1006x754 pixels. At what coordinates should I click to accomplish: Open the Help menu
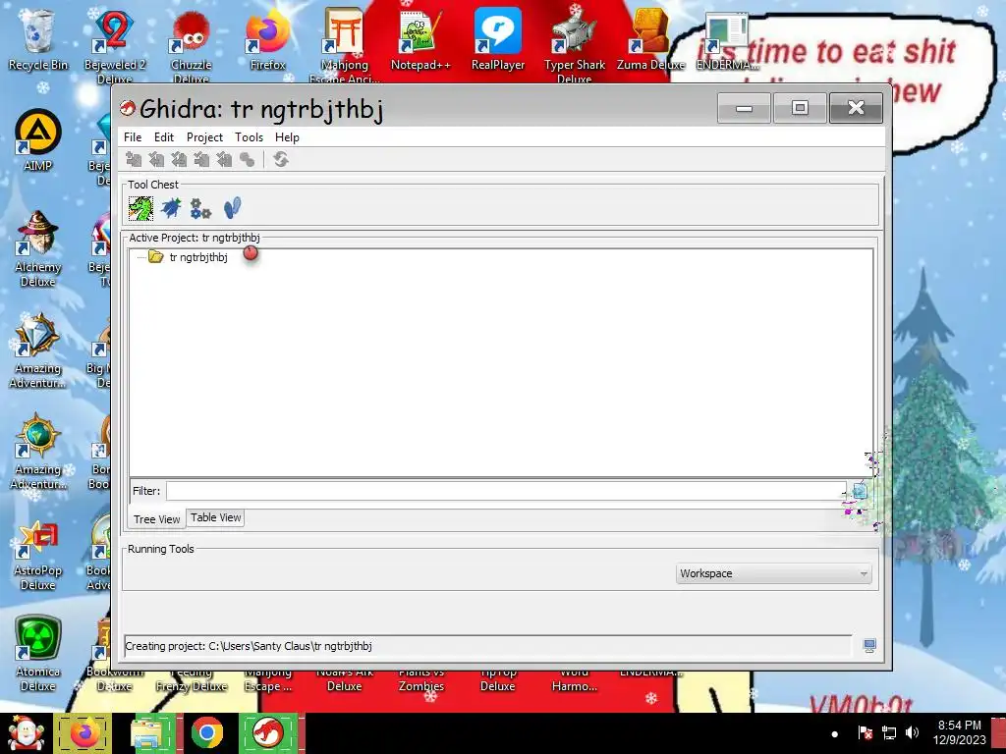coord(287,137)
